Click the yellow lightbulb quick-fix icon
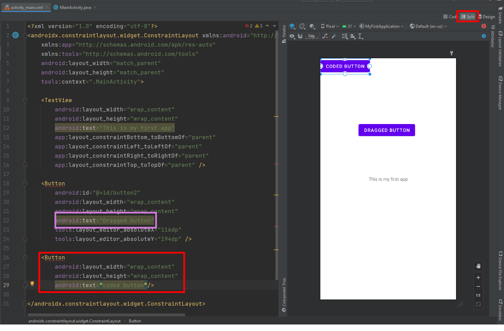The width and height of the screenshot is (504, 331). [x=32, y=284]
